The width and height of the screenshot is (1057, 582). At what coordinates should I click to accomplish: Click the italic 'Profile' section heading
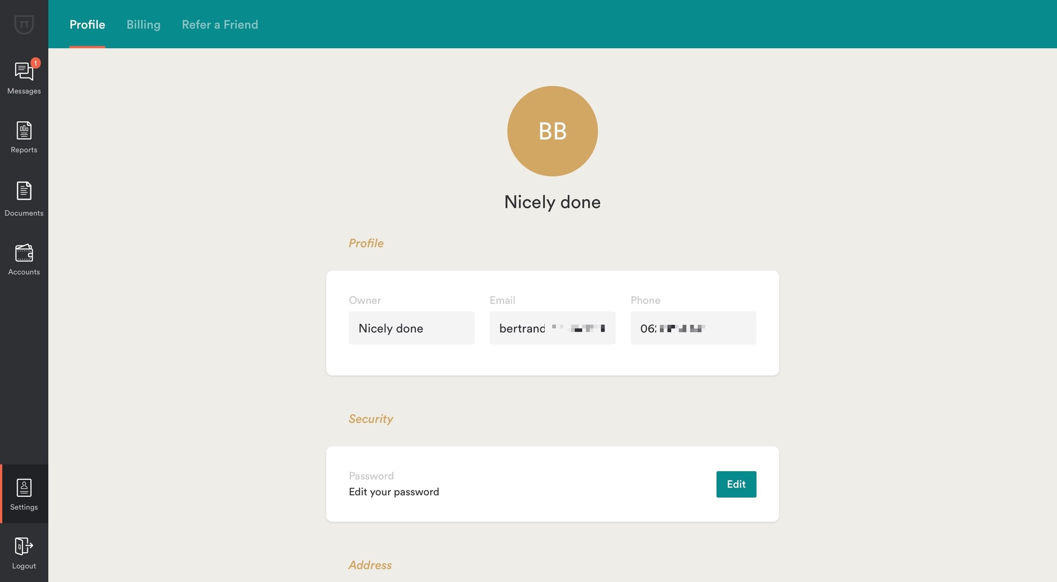pyautogui.click(x=366, y=243)
